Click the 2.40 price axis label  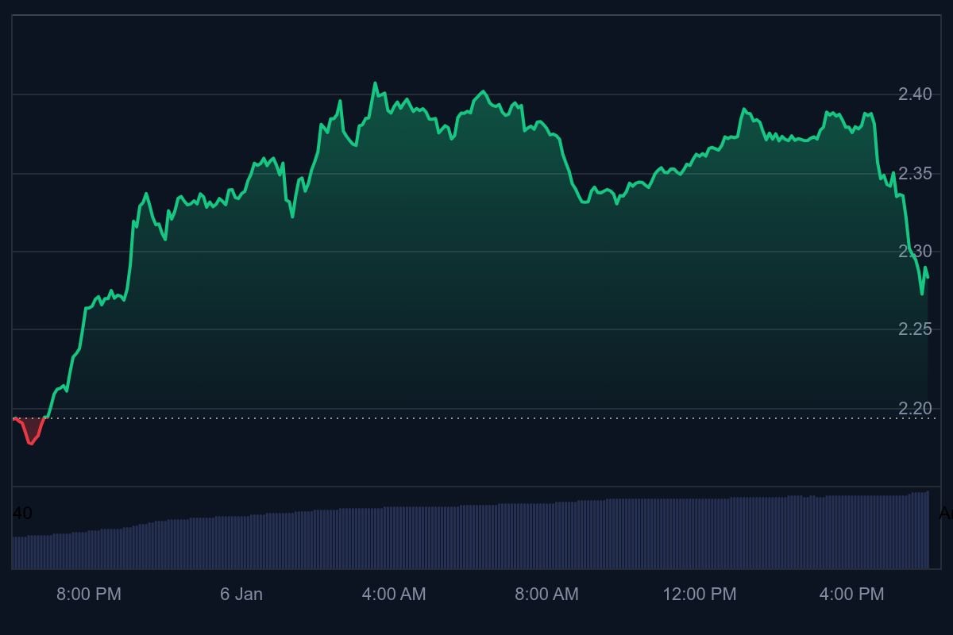[914, 94]
